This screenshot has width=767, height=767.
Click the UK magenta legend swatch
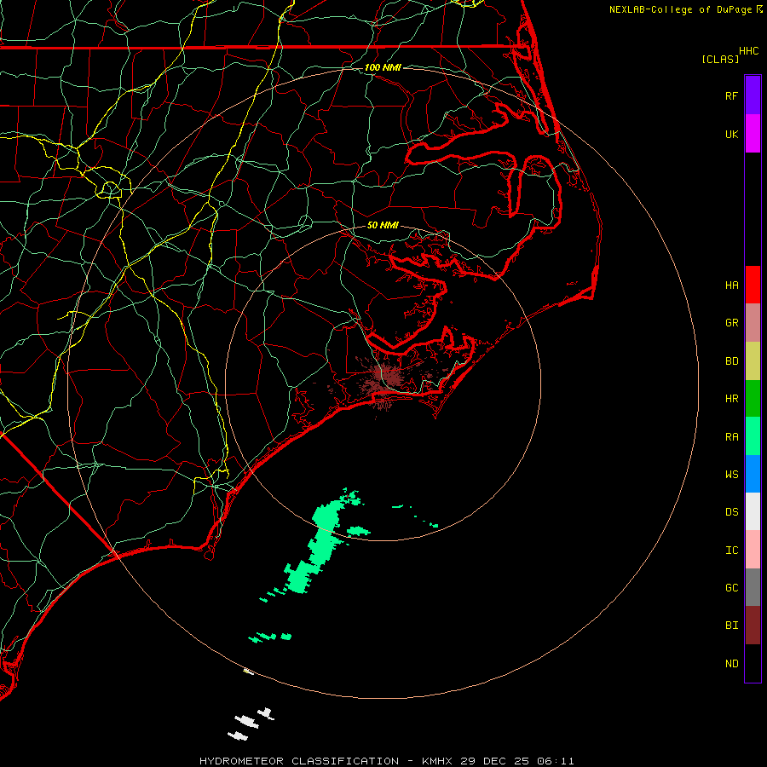(753, 134)
